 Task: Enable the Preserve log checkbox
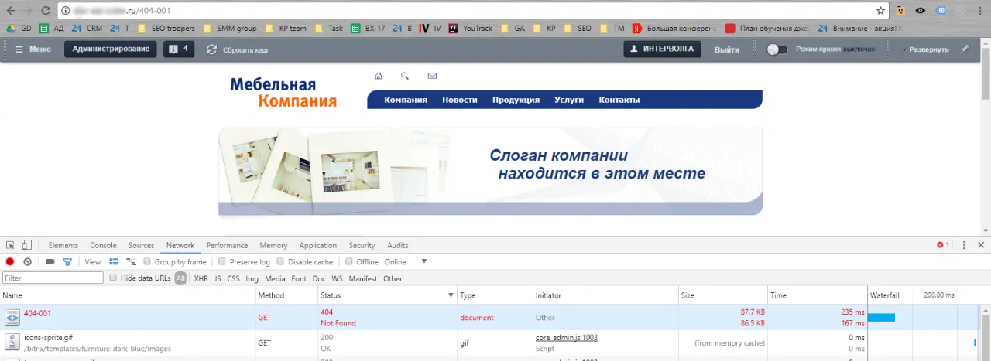pyautogui.click(x=222, y=262)
